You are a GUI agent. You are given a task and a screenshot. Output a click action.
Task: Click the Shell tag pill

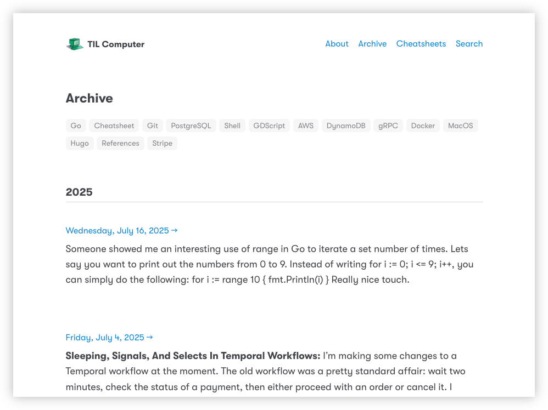click(x=232, y=126)
